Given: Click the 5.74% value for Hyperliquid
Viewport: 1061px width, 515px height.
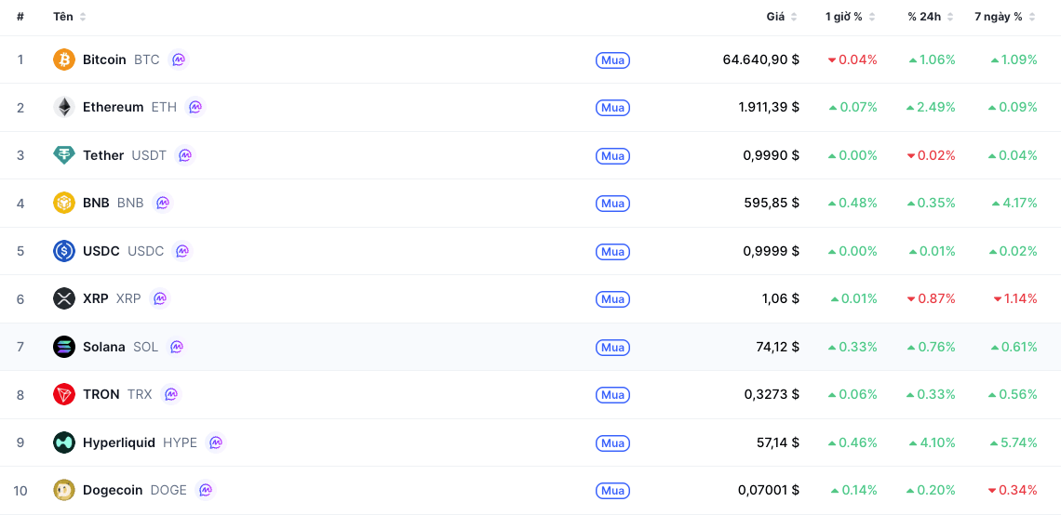Looking at the screenshot, I should [x=1014, y=442].
